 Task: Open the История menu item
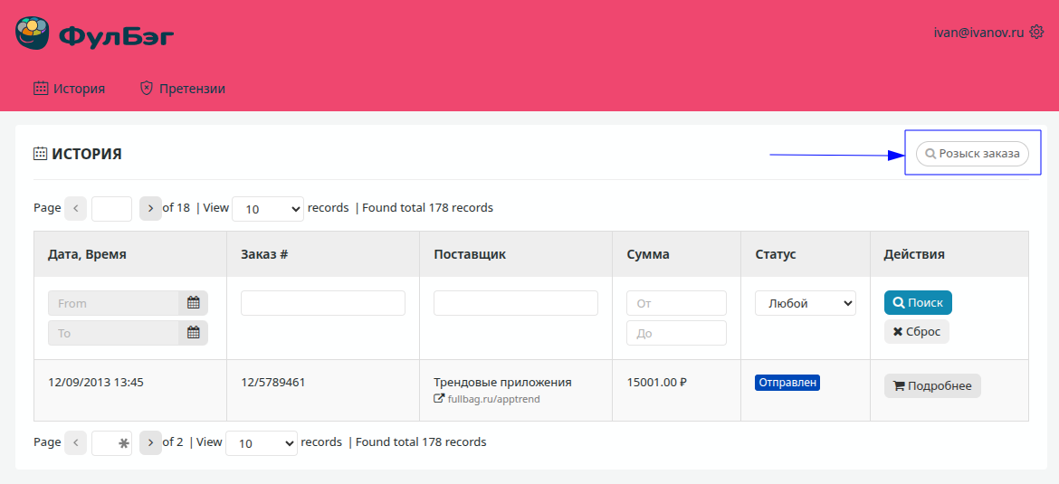click(x=70, y=89)
